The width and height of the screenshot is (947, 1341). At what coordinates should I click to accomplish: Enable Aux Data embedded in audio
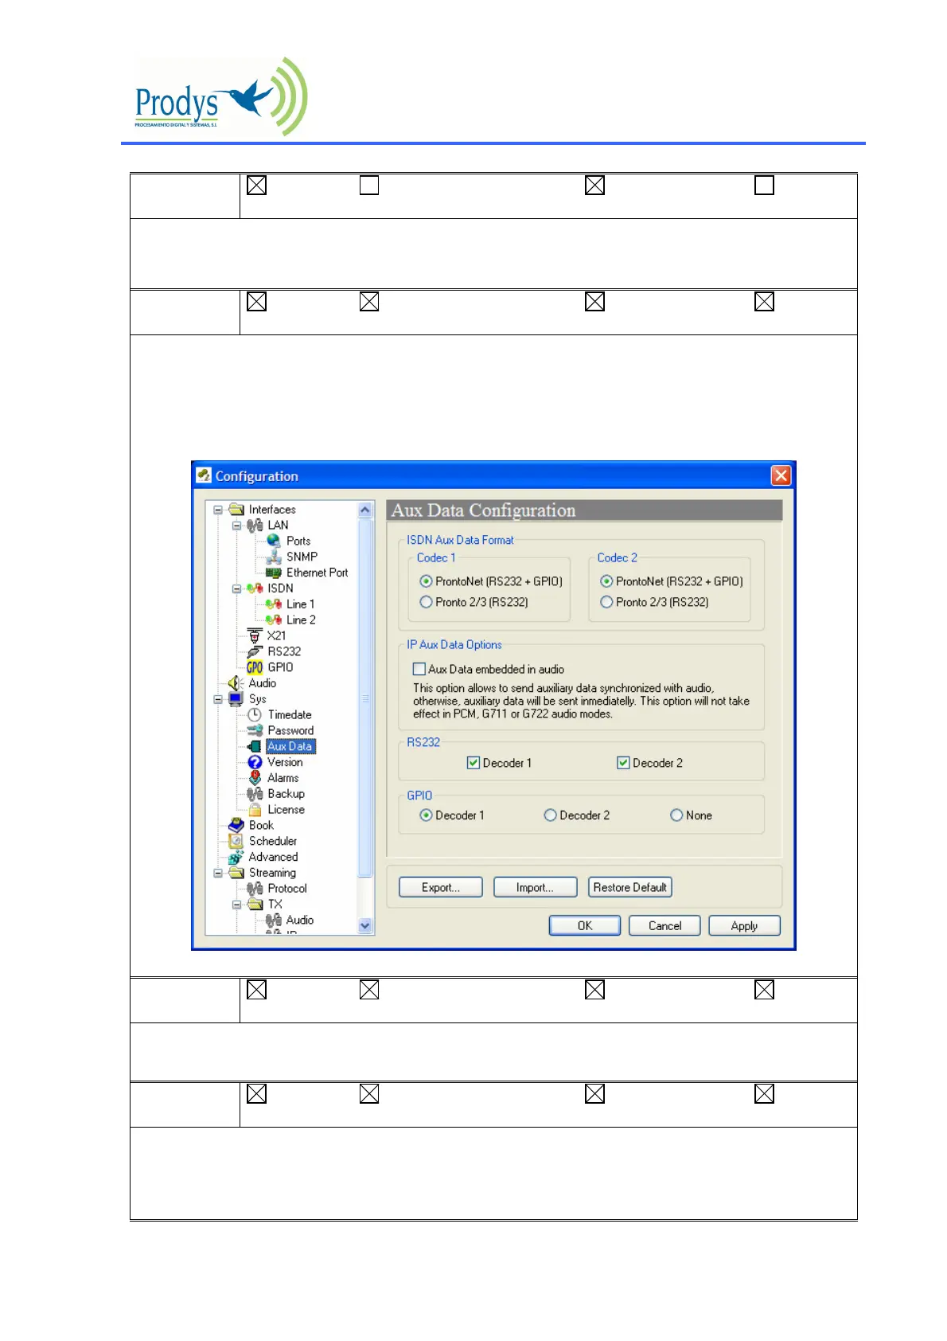point(419,669)
